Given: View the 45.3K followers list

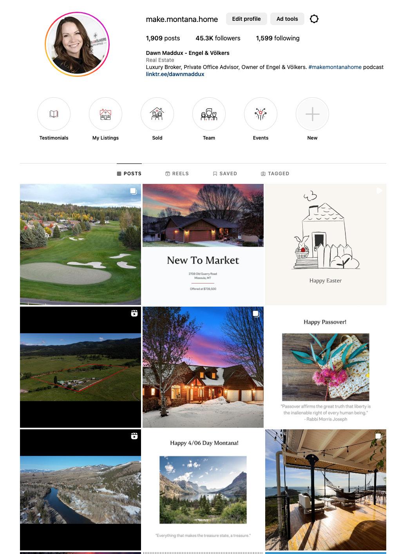Looking at the screenshot, I should [218, 38].
